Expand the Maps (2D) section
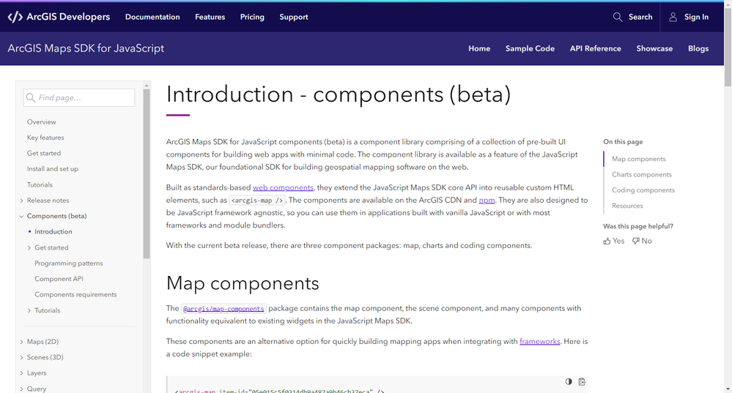Viewport: 732px width, 393px height. (22, 342)
